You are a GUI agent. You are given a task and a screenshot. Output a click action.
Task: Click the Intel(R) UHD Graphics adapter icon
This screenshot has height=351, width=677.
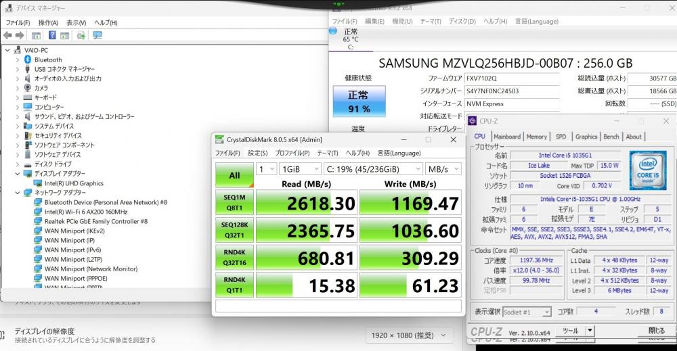(38, 183)
